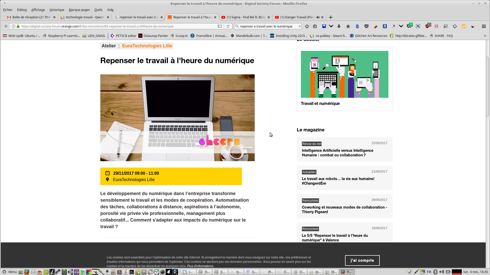Click the bookmark star icon
490x275 pixels.
[307, 26]
